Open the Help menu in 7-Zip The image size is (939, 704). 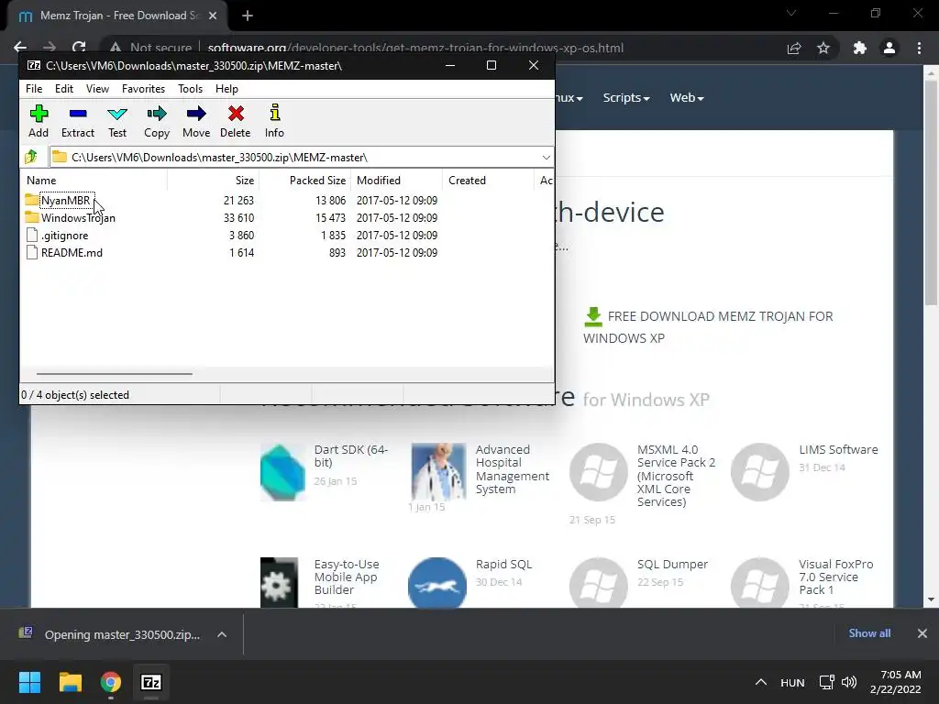[x=227, y=89]
